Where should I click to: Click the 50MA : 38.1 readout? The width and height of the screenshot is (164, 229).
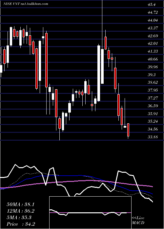click(x=21, y=204)
